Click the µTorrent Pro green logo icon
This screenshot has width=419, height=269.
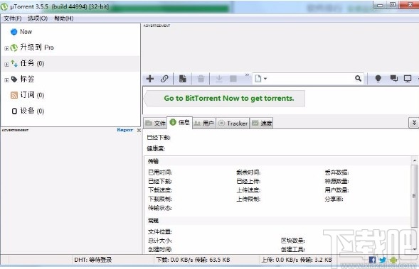point(14,48)
